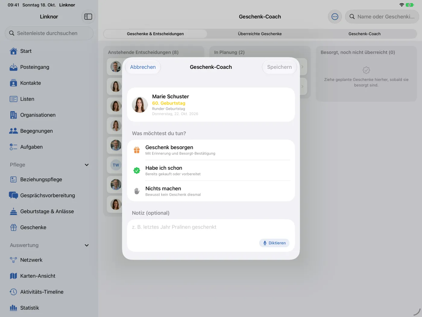422x317 pixels.
Task: Switch to Geschenke & Entscheidungen tab
Action: coord(155,34)
